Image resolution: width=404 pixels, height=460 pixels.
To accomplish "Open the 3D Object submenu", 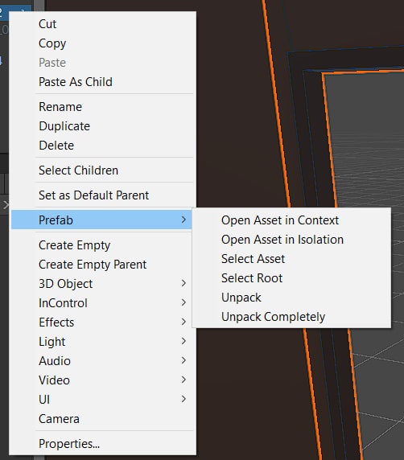I will click(102, 284).
